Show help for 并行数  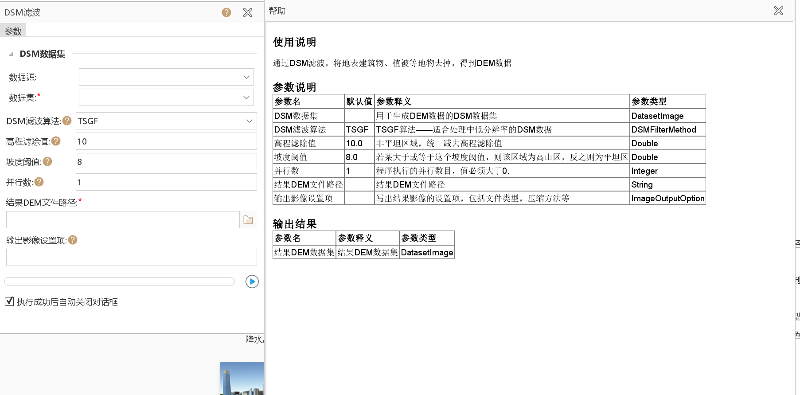pos(39,182)
